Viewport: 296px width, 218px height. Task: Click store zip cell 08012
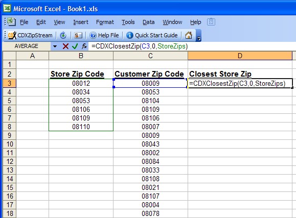coord(81,83)
